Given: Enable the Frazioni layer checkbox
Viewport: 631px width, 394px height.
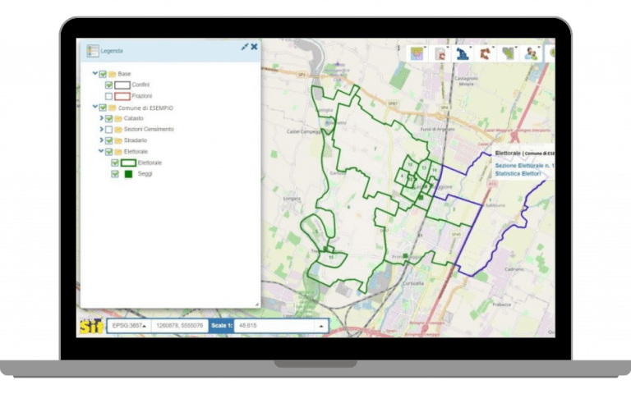Looking at the screenshot, I should tap(109, 96).
